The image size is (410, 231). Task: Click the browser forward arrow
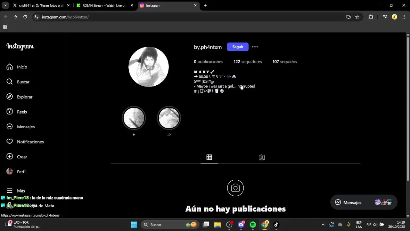[15, 17]
